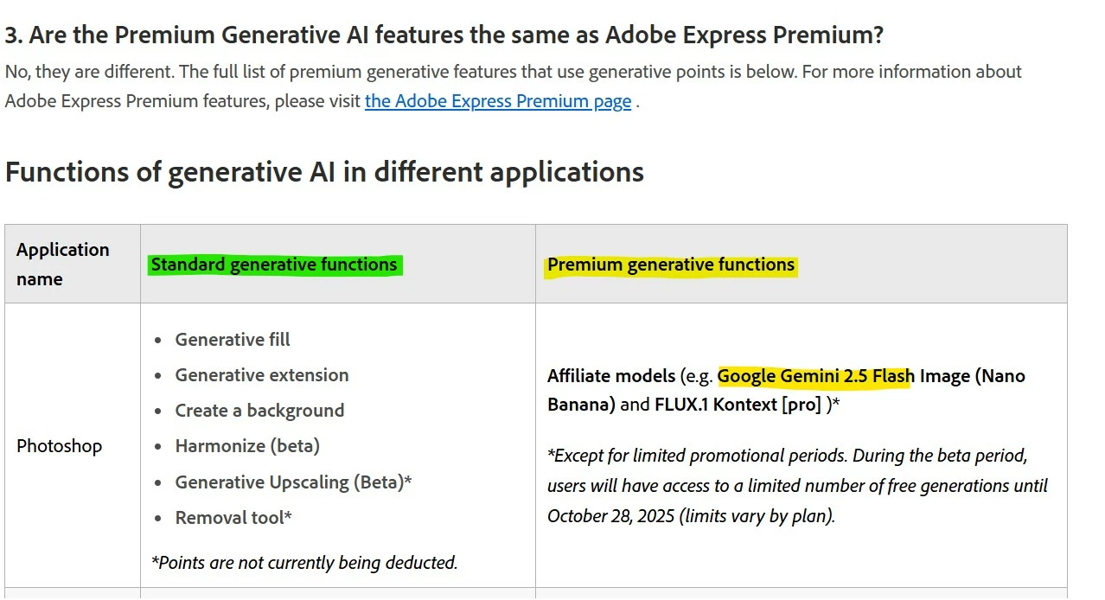Click the highlighted 'Google Gemini 2.5 Flash' text

(816, 376)
